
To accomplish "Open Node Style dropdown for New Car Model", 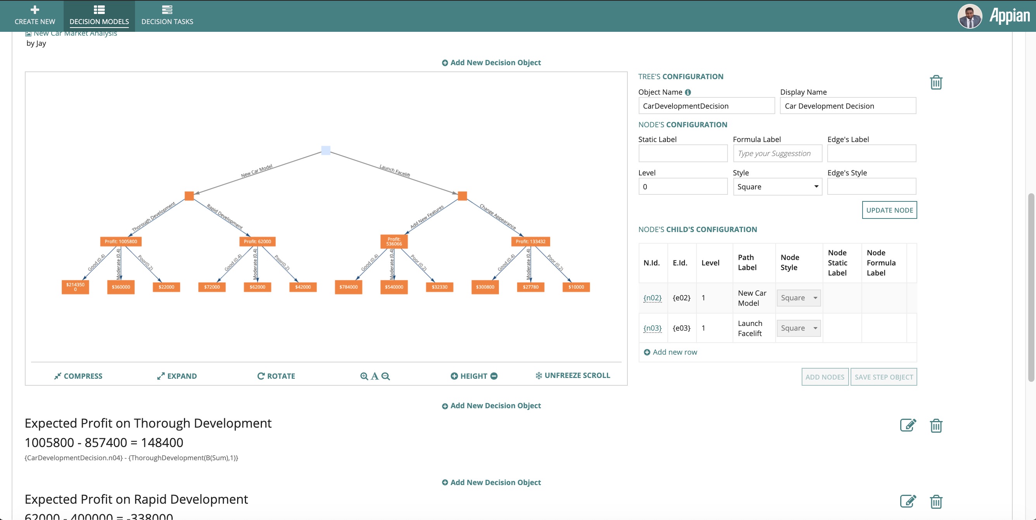I will click(x=798, y=298).
